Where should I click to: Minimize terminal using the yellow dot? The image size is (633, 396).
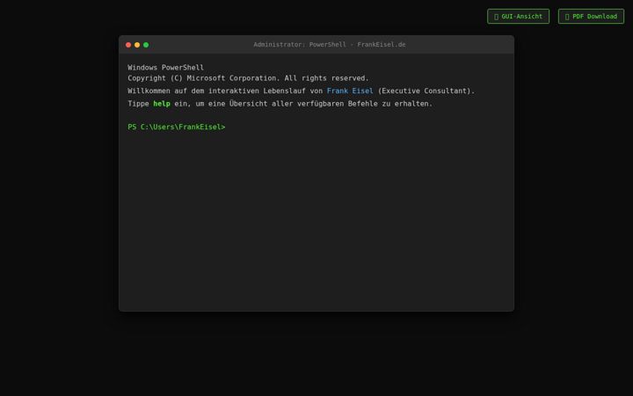137,45
